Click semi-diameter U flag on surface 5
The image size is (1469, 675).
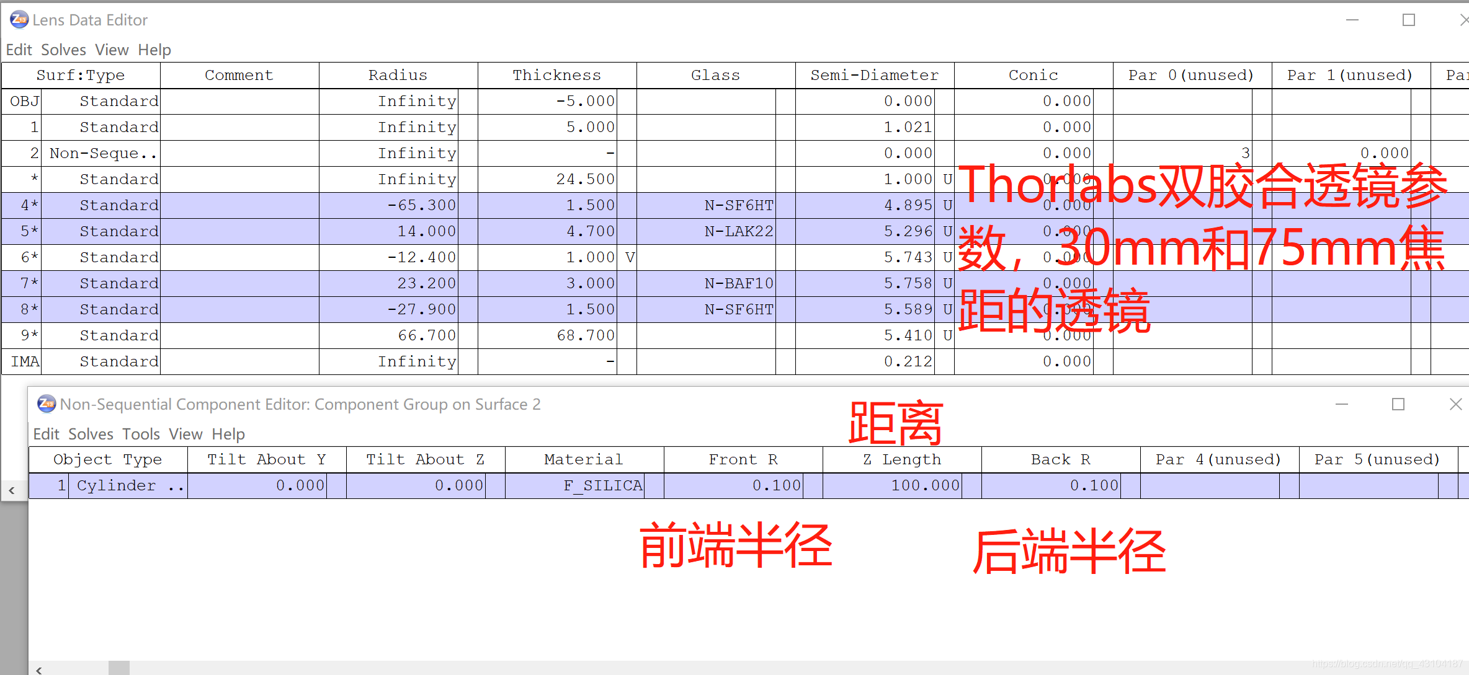point(945,231)
